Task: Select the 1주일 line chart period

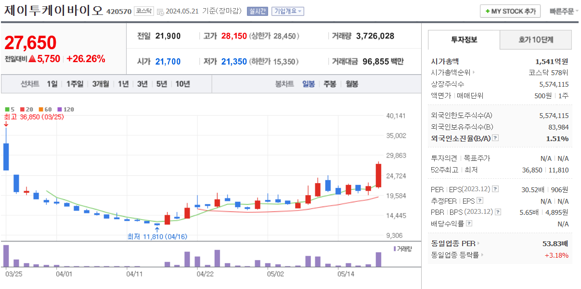Action: pyautogui.click(x=75, y=84)
